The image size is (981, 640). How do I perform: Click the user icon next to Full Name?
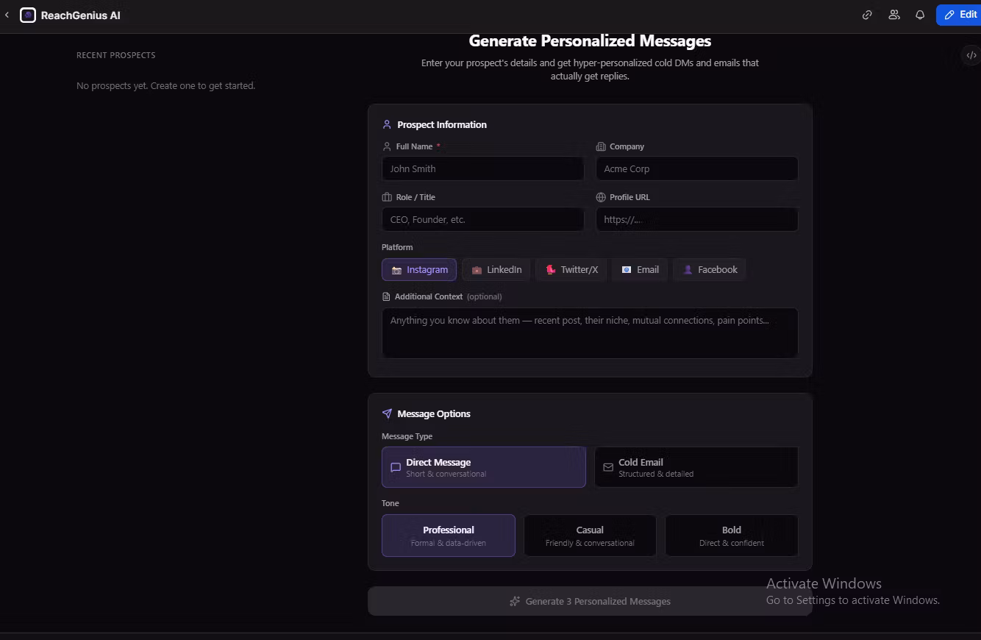[387, 146]
